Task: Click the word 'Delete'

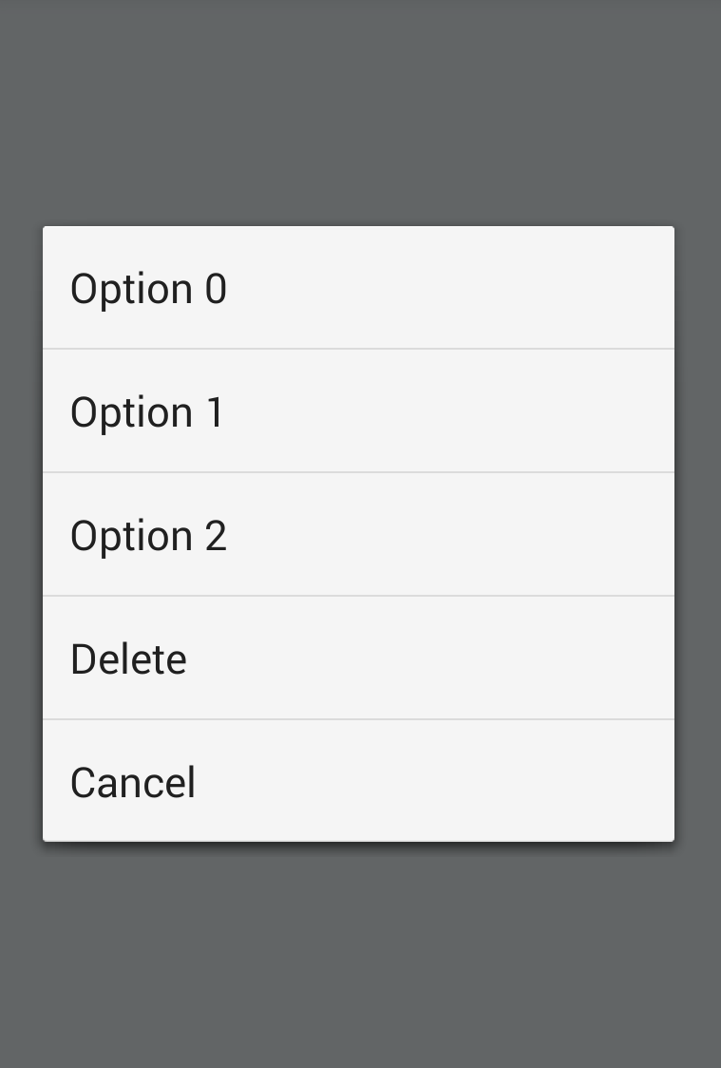Action: click(x=128, y=659)
